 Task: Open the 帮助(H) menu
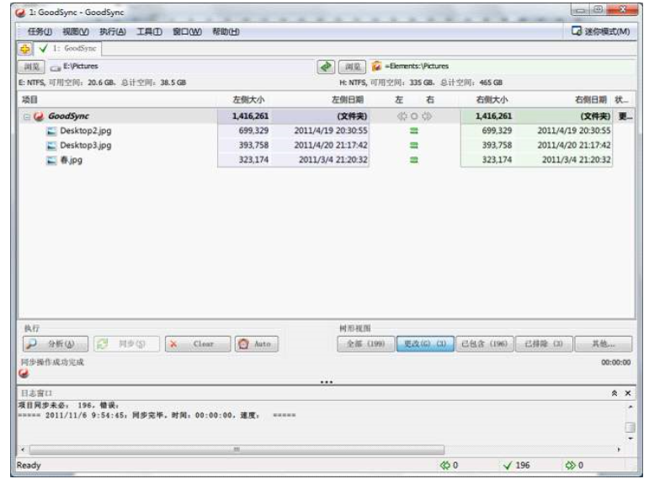[226, 31]
